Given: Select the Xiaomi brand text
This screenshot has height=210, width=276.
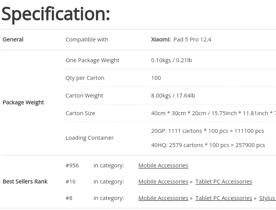Looking at the screenshot, I should click(161, 40).
